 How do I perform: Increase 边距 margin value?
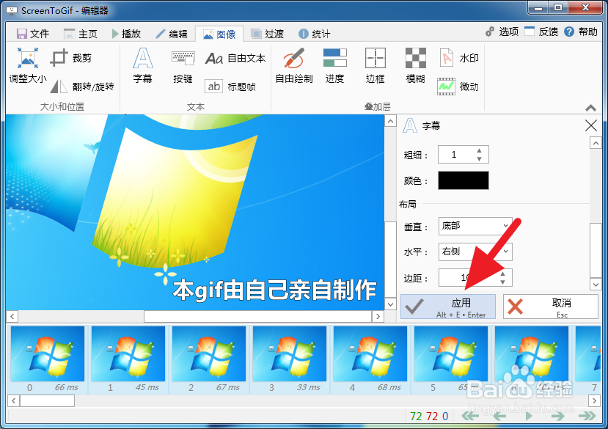point(502,274)
